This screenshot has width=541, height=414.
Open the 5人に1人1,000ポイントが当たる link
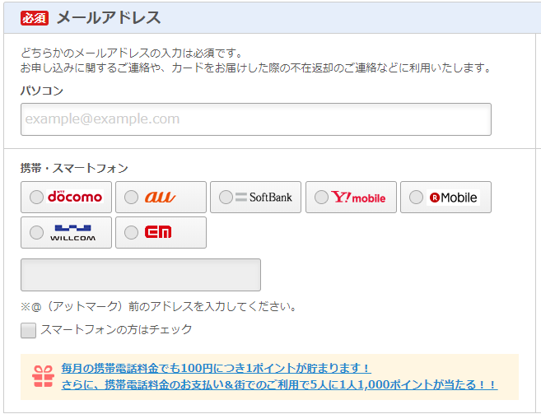pos(279,384)
